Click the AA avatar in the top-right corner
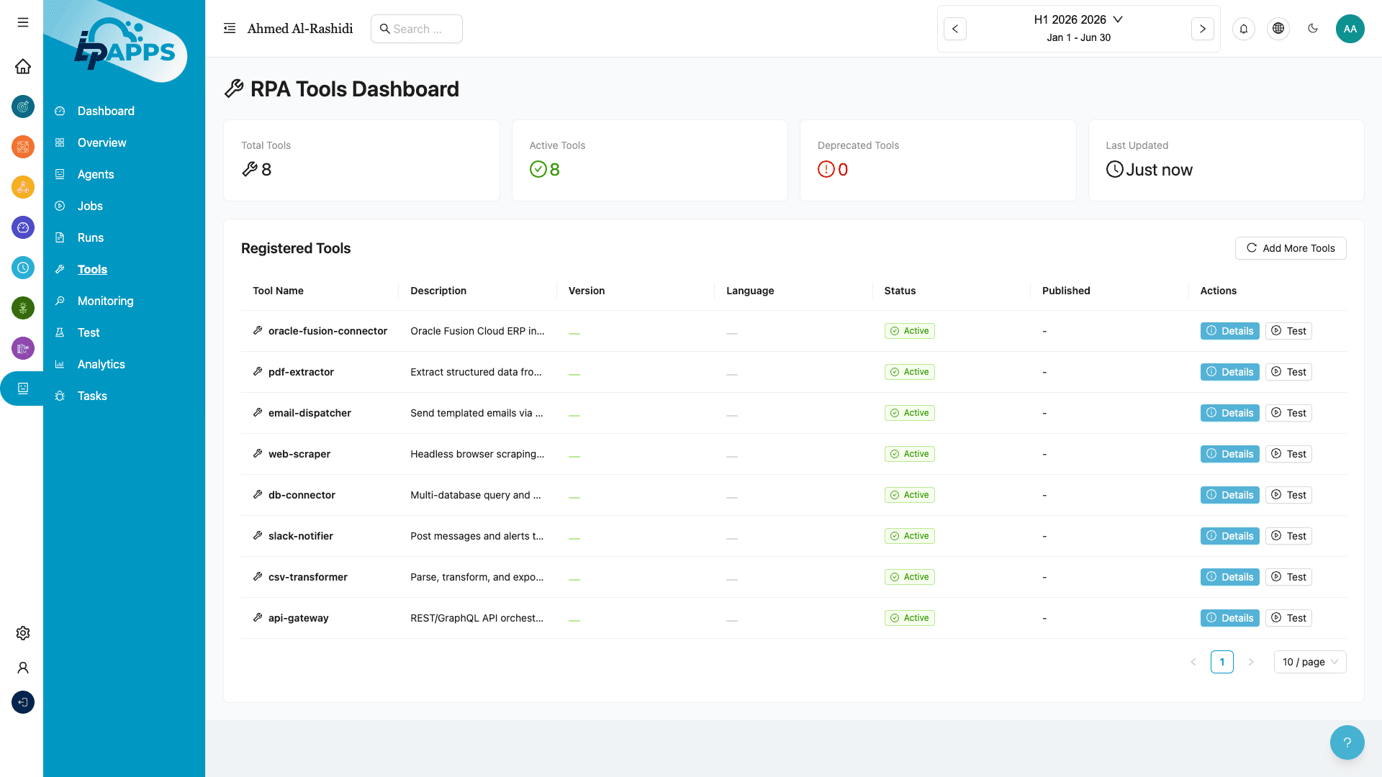 tap(1351, 29)
